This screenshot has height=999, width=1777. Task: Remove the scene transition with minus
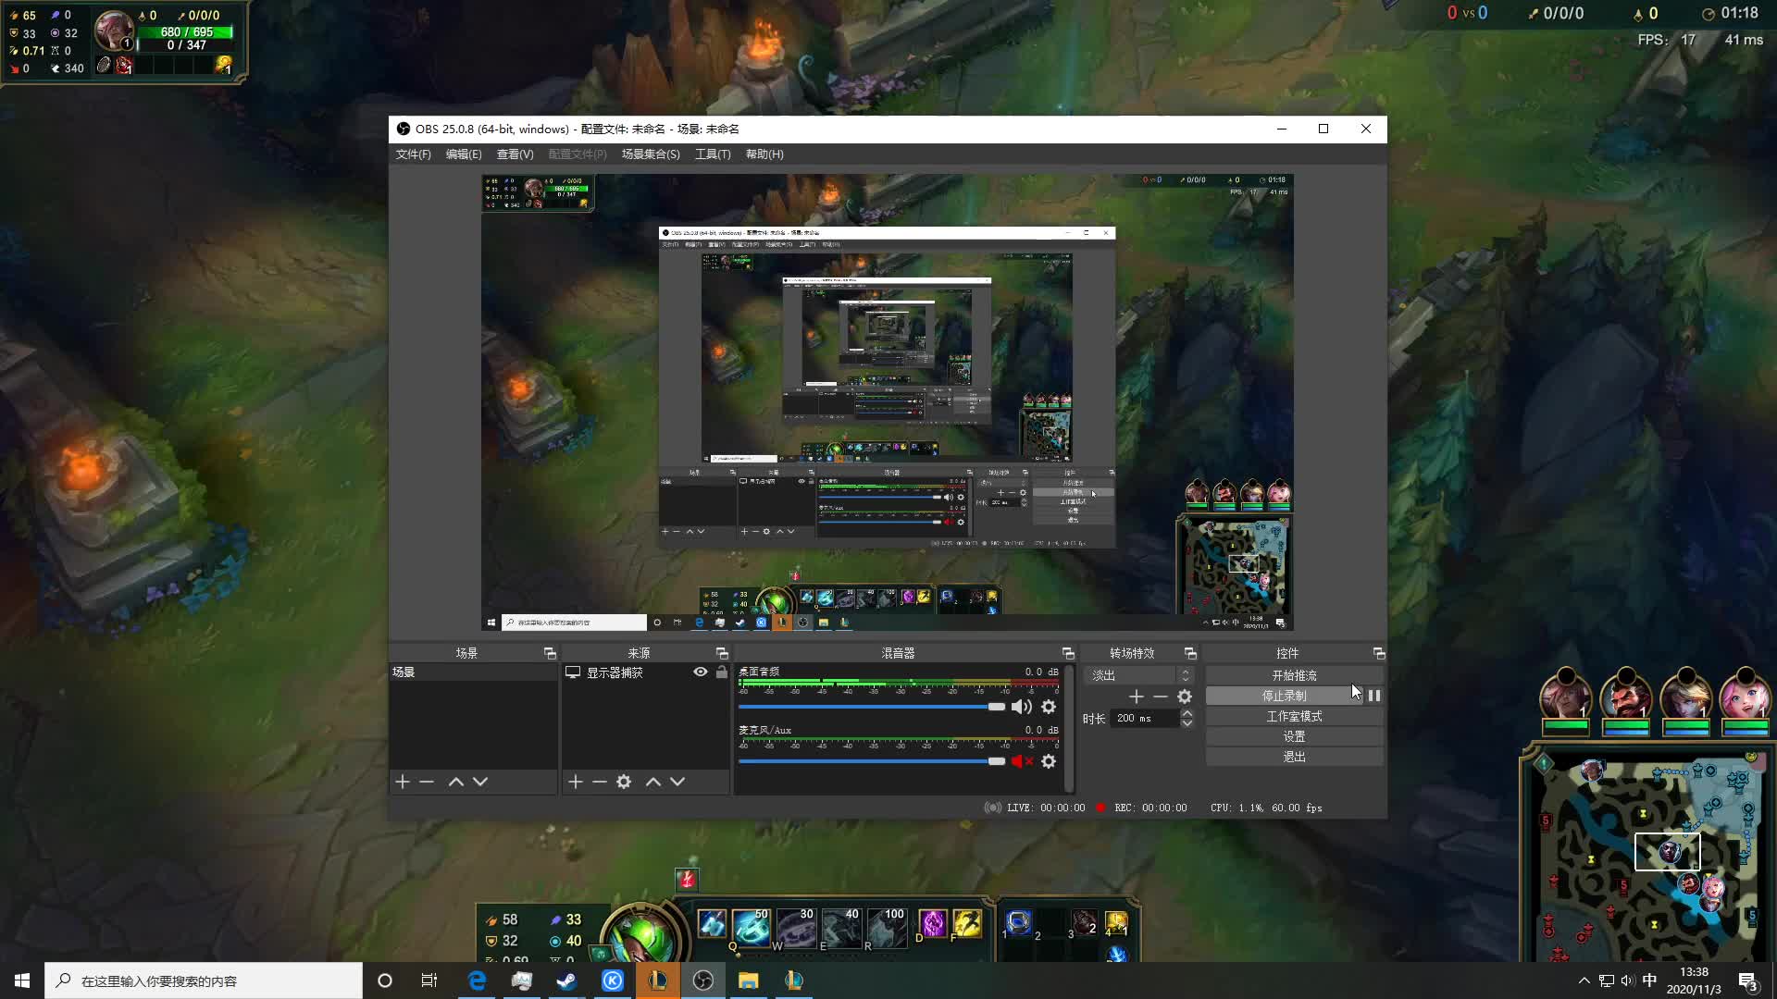[1161, 697]
